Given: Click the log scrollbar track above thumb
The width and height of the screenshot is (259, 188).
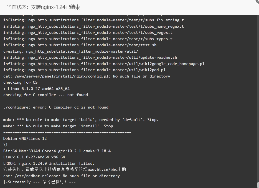Looking at the screenshot, I should click(x=258, y=98).
